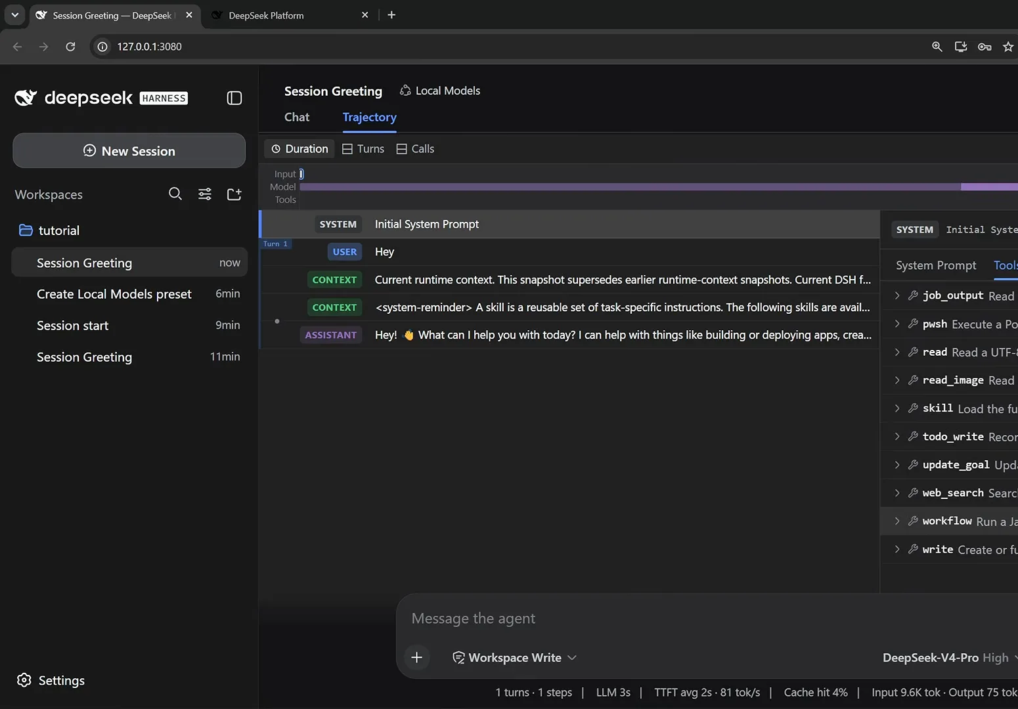Reload the page
Image resolution: width=1018 pixels, height=709 pixels.
tap(70, 47)
